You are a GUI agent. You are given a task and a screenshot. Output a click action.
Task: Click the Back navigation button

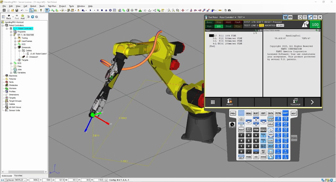[x=9, y=17]
